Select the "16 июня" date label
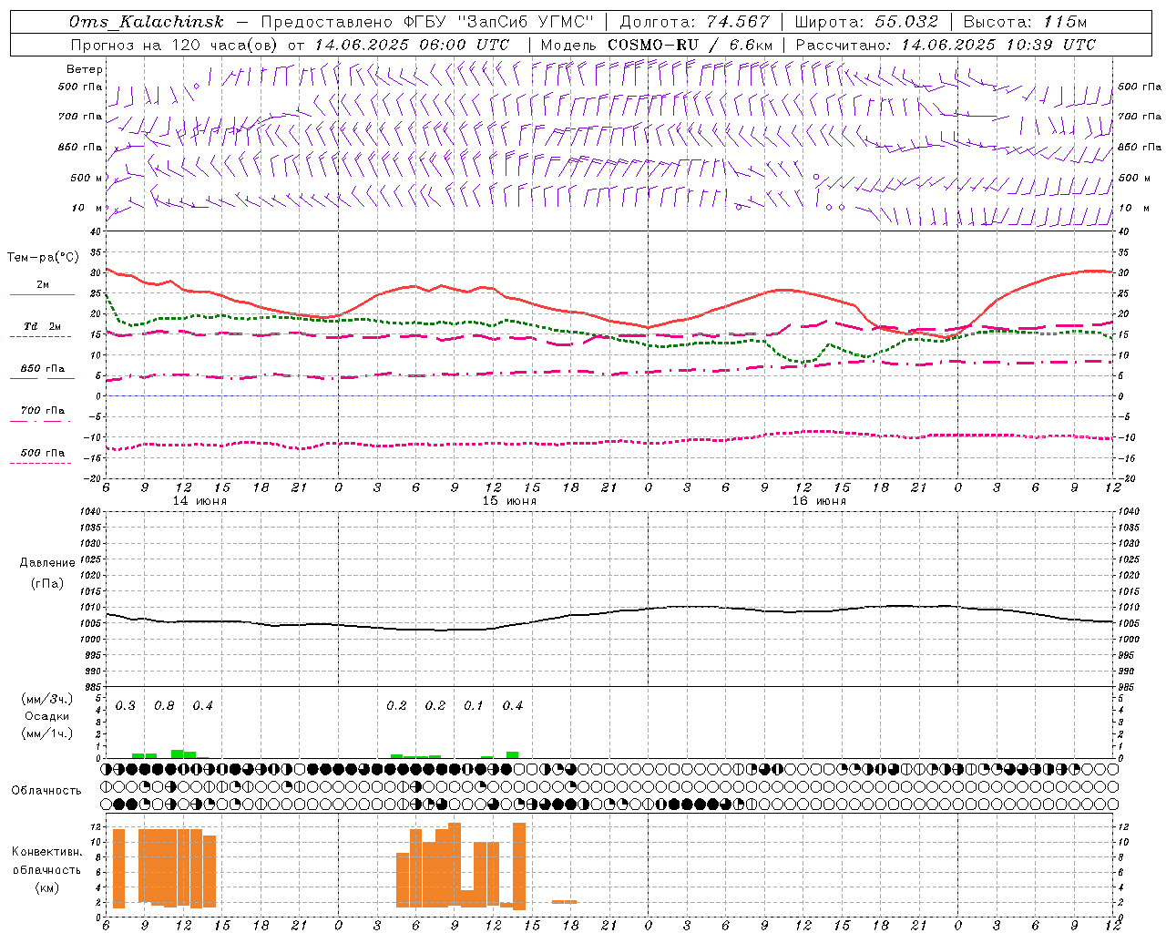The height and width of the screenshot is (933, 1166). (819, 501)
